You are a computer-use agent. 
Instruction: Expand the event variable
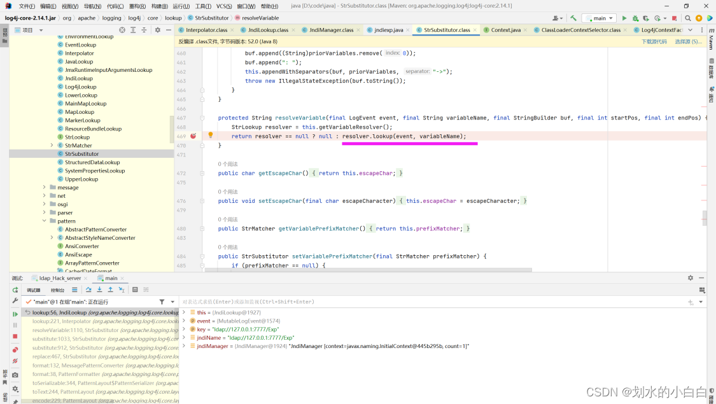point(184,321)
